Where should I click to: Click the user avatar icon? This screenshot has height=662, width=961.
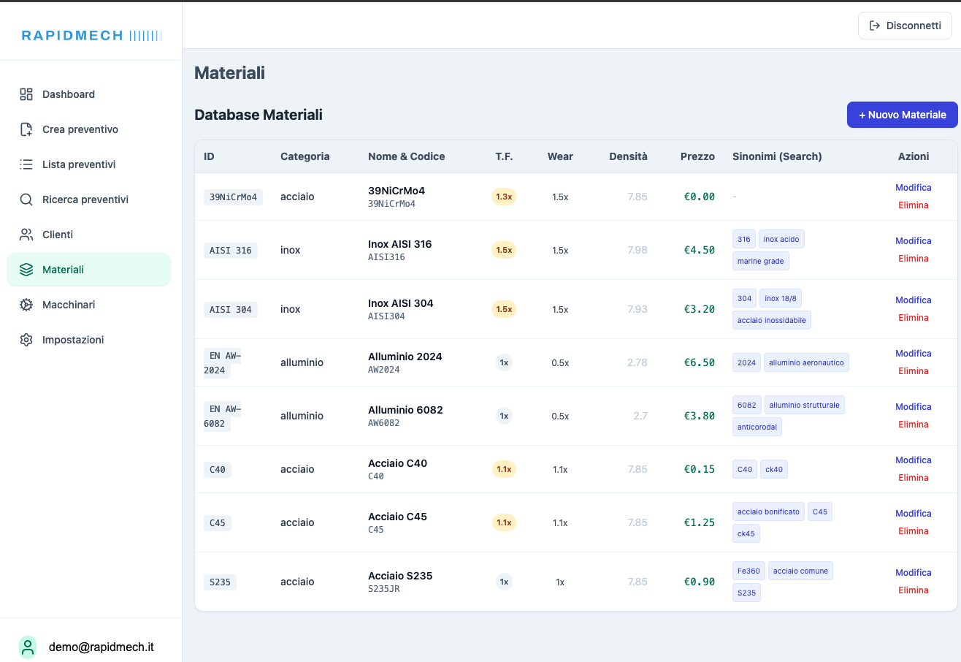coord(28,647)
